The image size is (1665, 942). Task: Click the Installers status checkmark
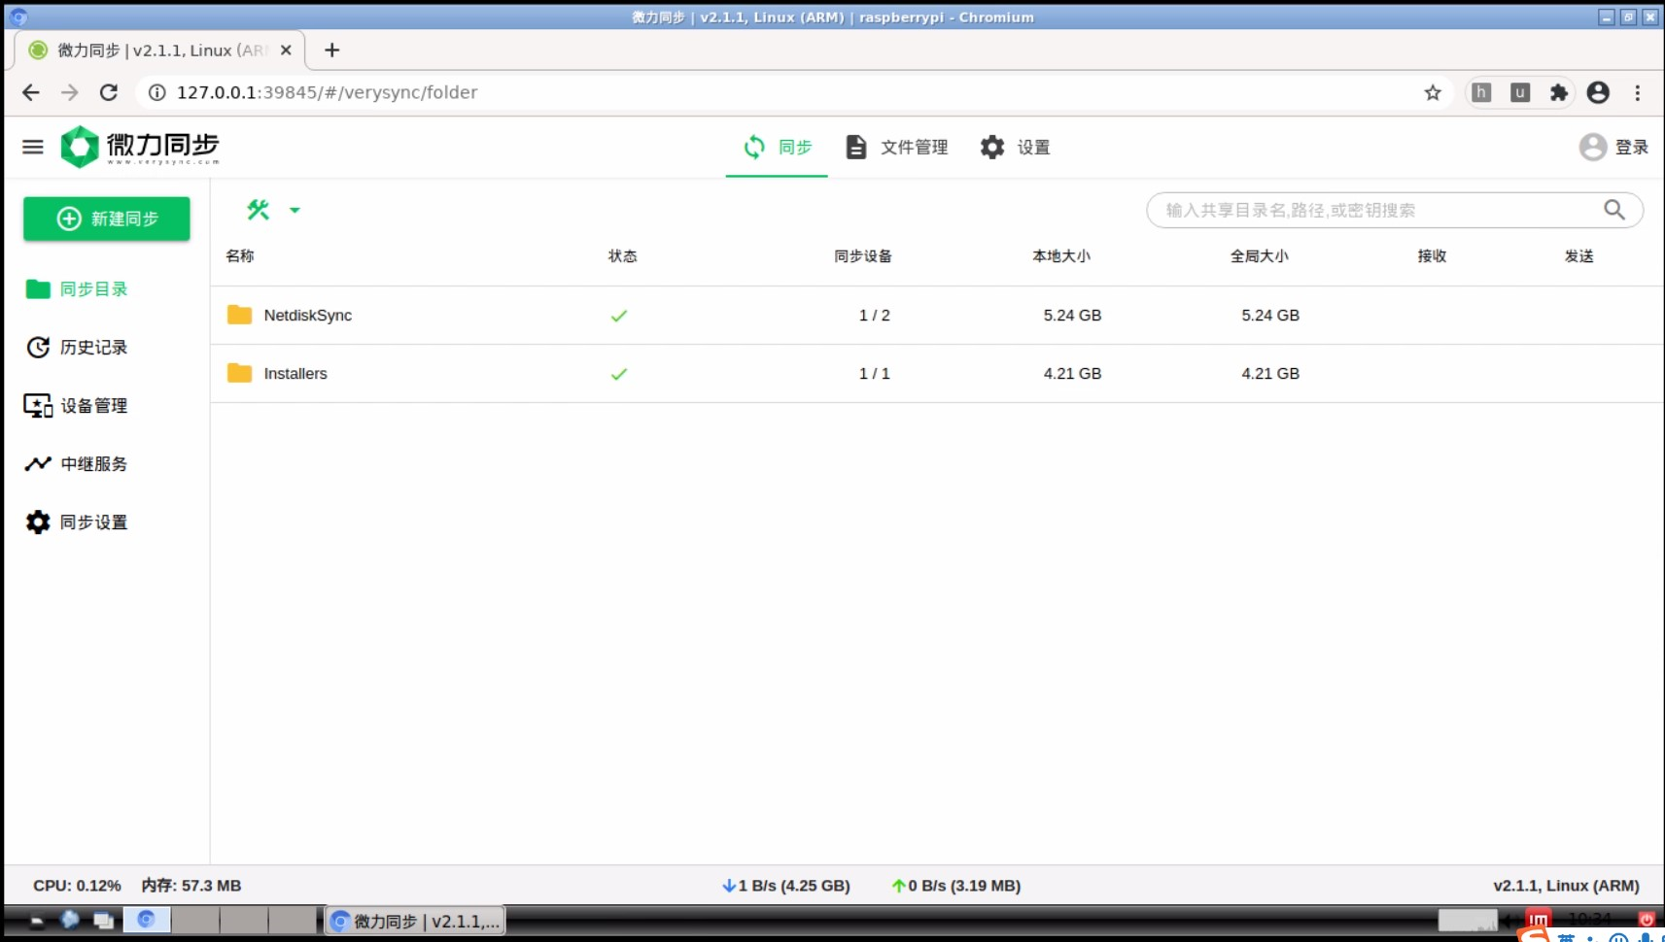point(619,374)
